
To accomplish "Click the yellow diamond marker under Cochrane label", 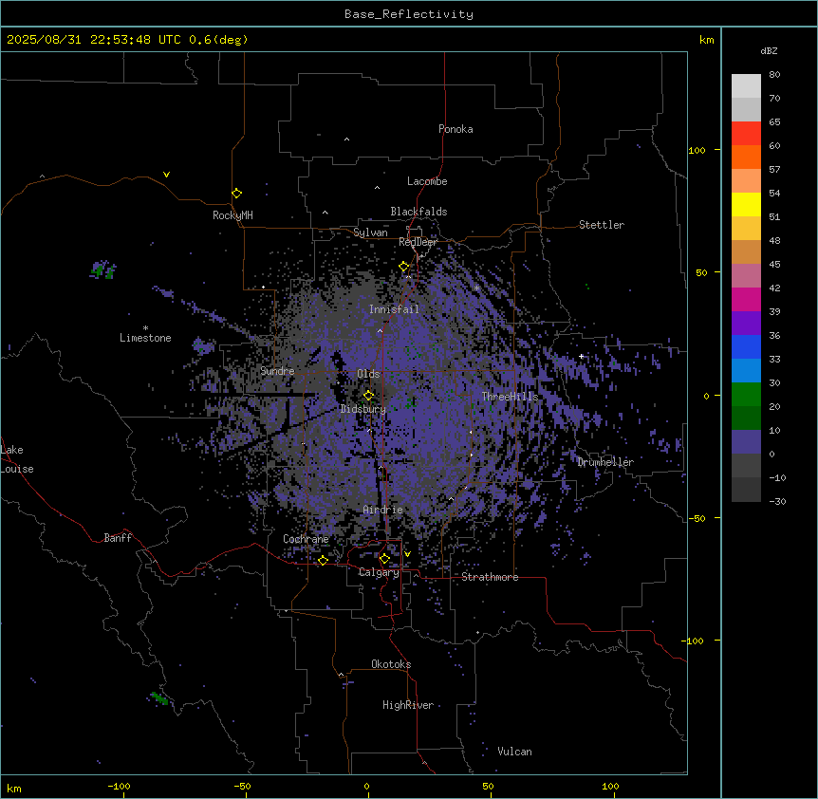I will click(323, 560).
